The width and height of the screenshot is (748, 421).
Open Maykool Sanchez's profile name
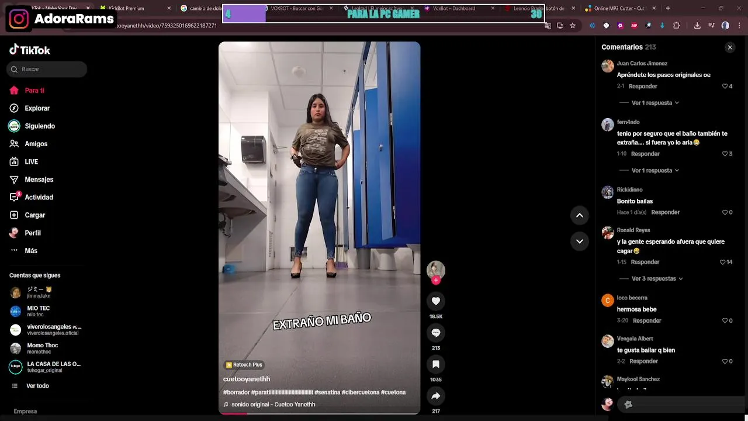638,379
